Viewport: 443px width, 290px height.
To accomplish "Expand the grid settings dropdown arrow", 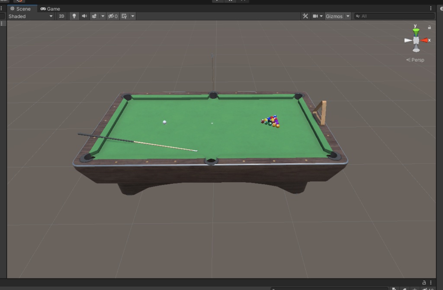I will [x=132, y=16].
